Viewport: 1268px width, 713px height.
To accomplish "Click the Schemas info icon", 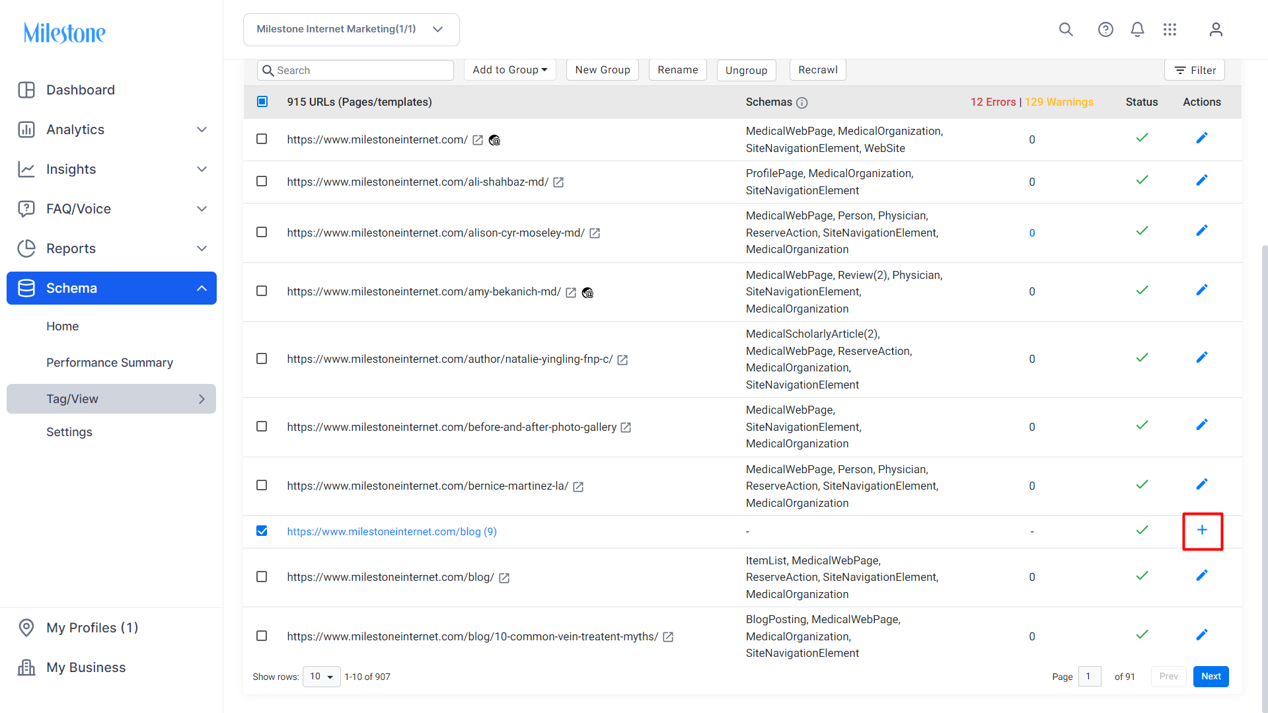I will pos(802,102).
